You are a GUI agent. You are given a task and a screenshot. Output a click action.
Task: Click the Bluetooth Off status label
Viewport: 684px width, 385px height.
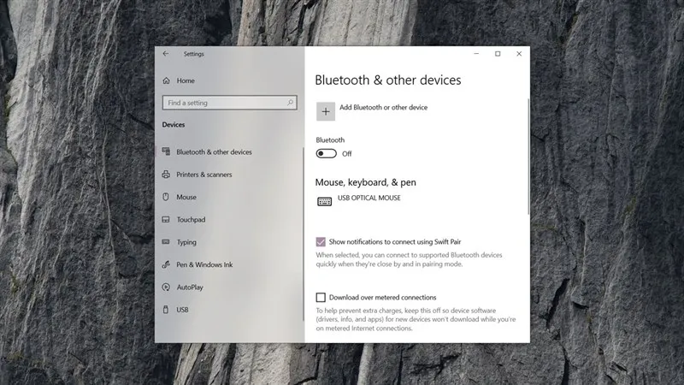(347, 154)
